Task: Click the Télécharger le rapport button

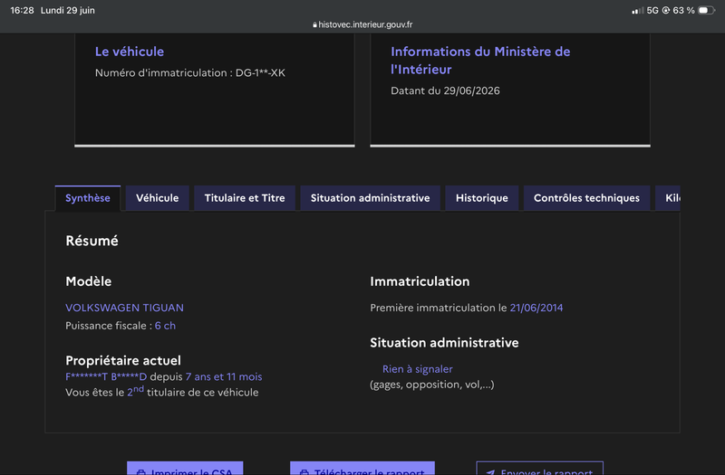Action: 362,469
